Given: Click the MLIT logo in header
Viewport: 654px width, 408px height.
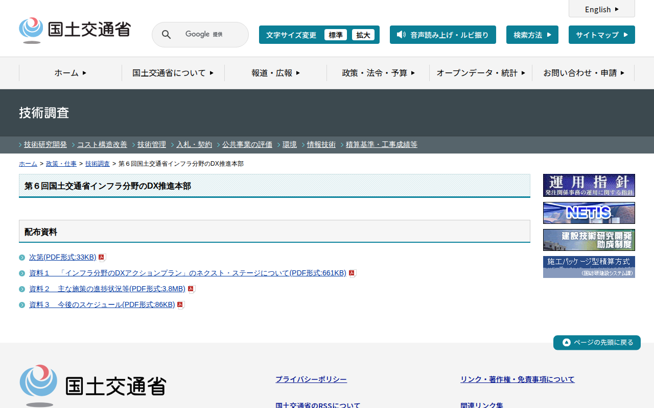Looking at the screenshot, I should click(75, 30).
